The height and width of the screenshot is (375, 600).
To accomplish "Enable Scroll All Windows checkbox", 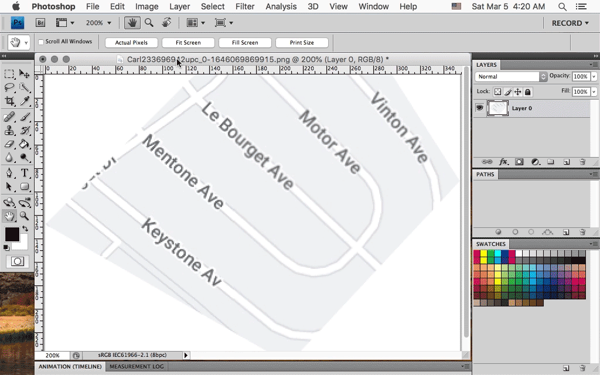I will (x=41, y=42).
